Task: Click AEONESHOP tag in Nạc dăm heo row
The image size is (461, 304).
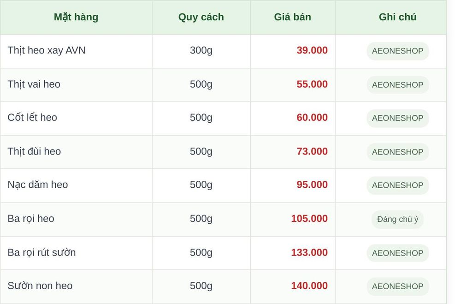Action: coord(397,185)
